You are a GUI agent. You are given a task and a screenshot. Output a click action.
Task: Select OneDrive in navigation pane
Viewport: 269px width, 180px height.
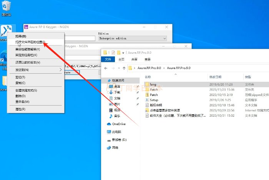point(119,124)
